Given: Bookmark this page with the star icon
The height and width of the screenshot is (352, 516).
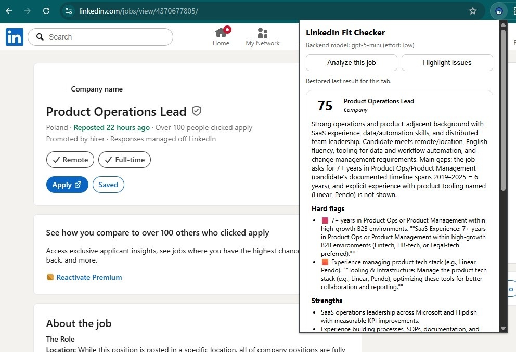Looking at the screenshot, I should point(473,11).
